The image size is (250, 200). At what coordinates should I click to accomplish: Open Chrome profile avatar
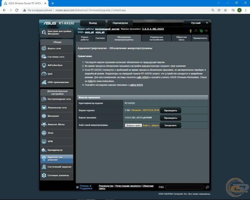coord(239,10)
